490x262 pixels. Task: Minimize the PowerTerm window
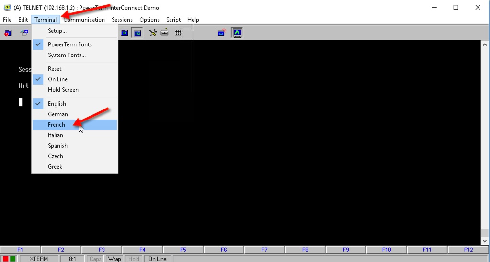pos(434,8)
